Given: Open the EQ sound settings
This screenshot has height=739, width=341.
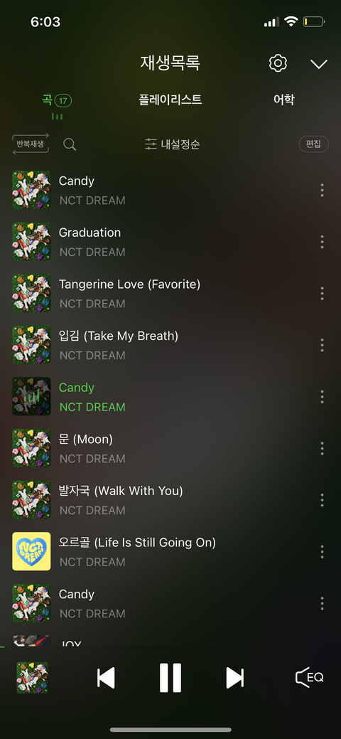Looking at the screenshot, I should [310, 677].
